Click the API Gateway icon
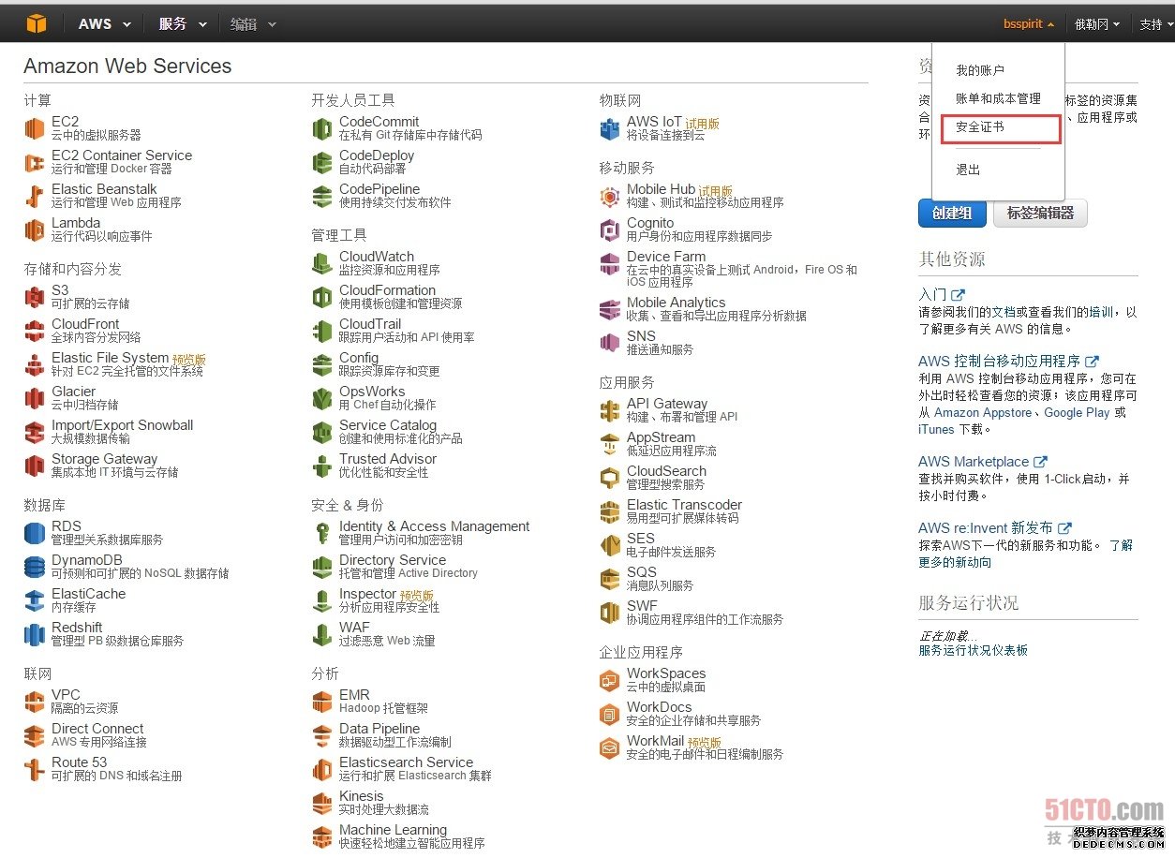Viewport: 1175px width, 858px height. coord(610,410)
